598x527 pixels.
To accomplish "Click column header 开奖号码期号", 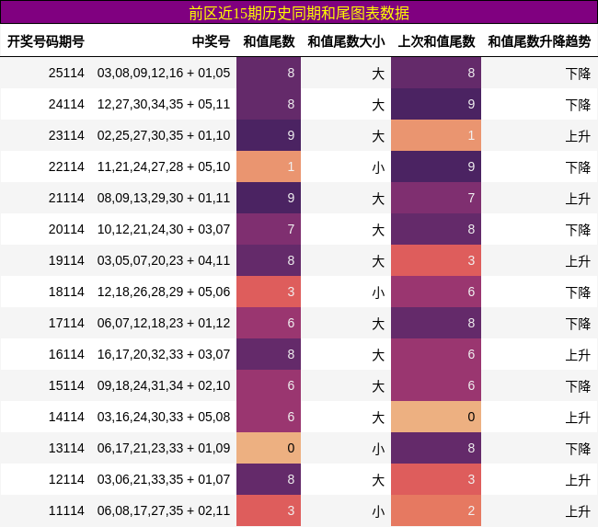I will (46, 41).
